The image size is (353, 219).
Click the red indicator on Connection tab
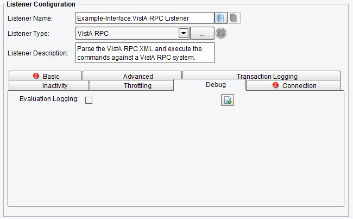(x=275, y=85)
